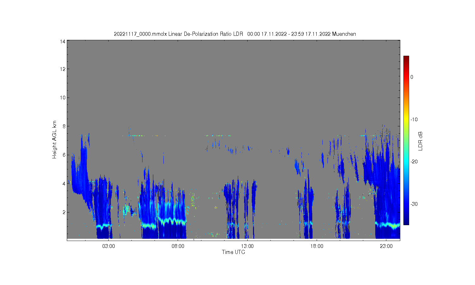Click the '08:00' time axis label
475x285 pixels.
178,246
